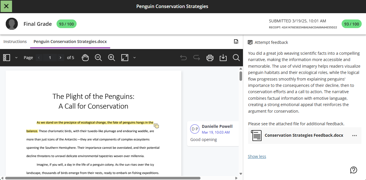Click the Attempt feedback icon
The width and height of the screenshot is (366, 180).
[250, 42]
